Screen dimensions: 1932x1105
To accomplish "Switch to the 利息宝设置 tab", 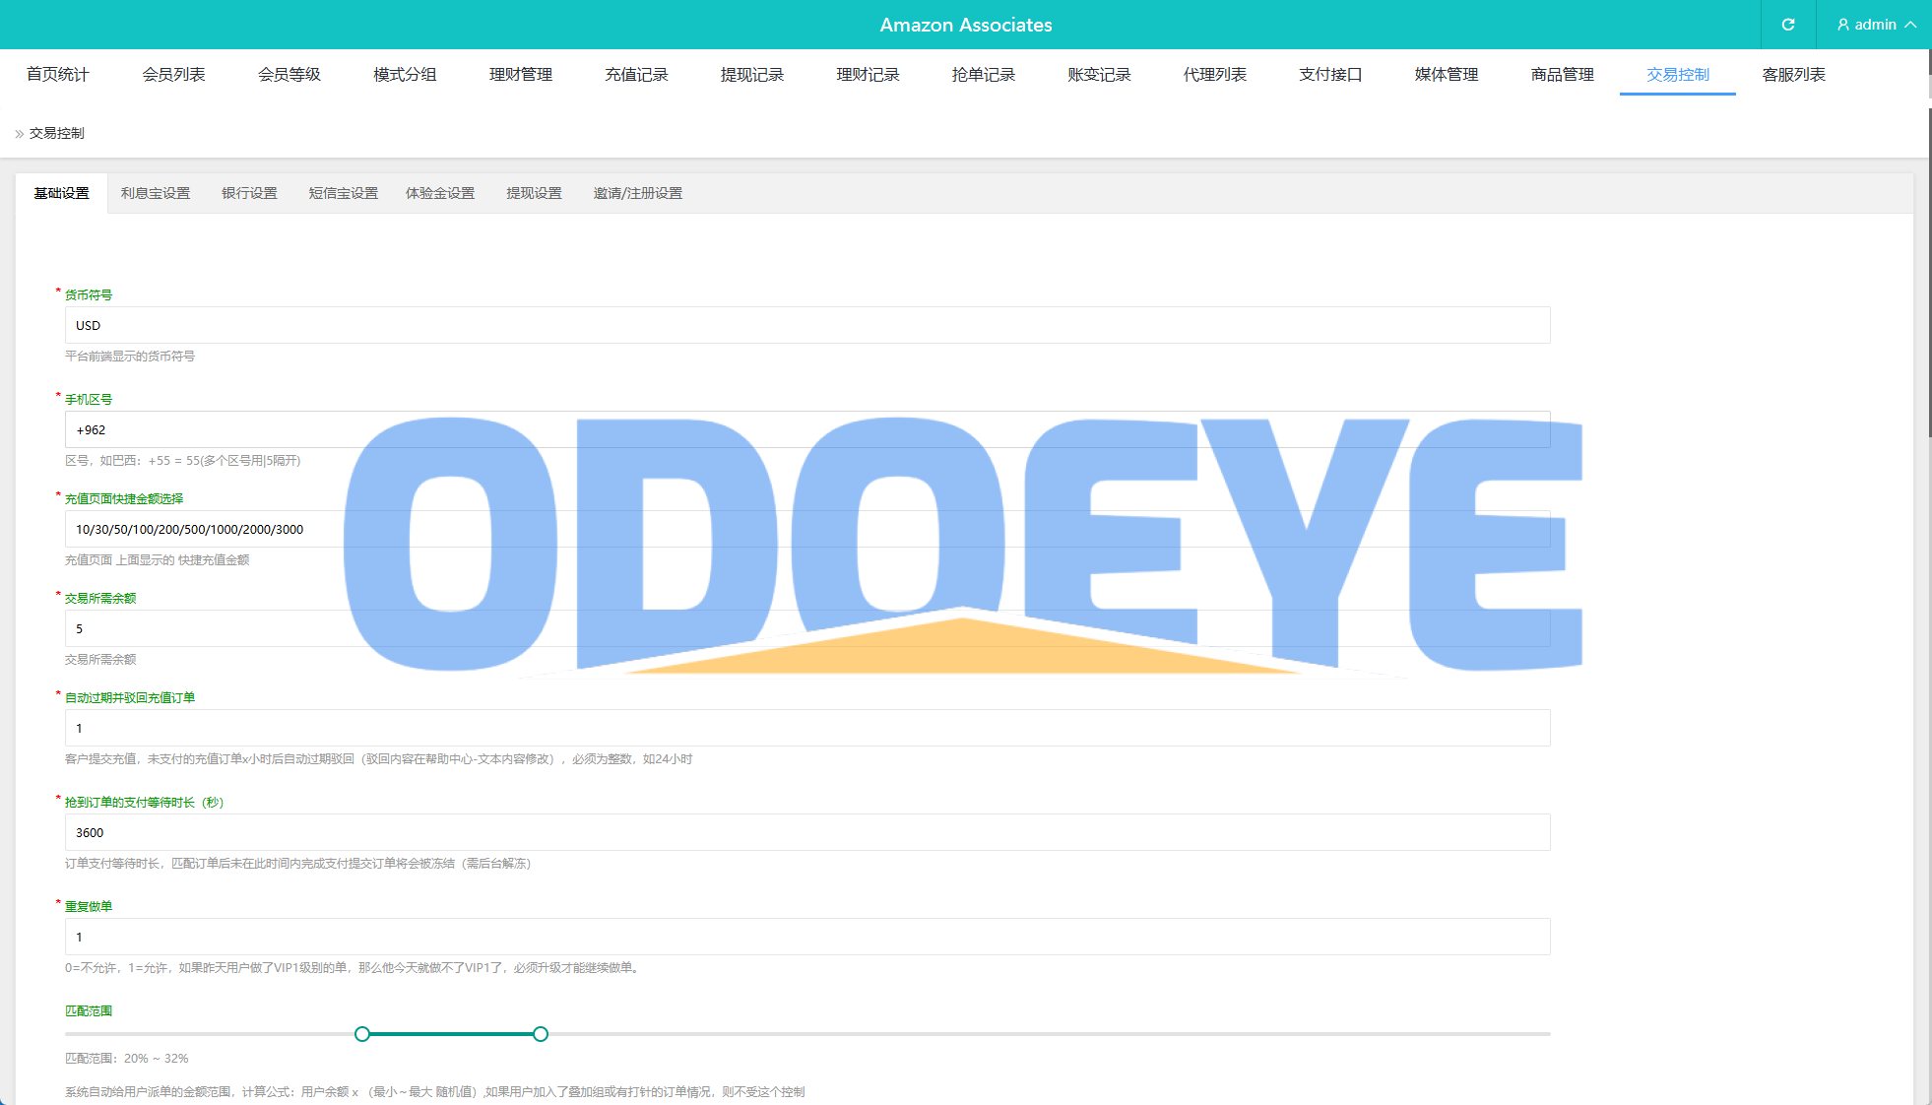I will point(156,193).
